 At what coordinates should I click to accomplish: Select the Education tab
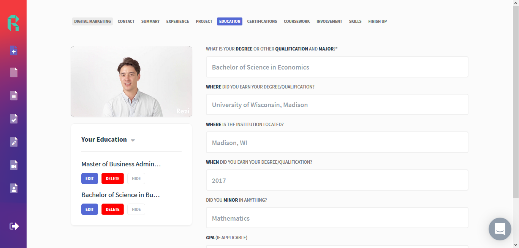[229, 21]
